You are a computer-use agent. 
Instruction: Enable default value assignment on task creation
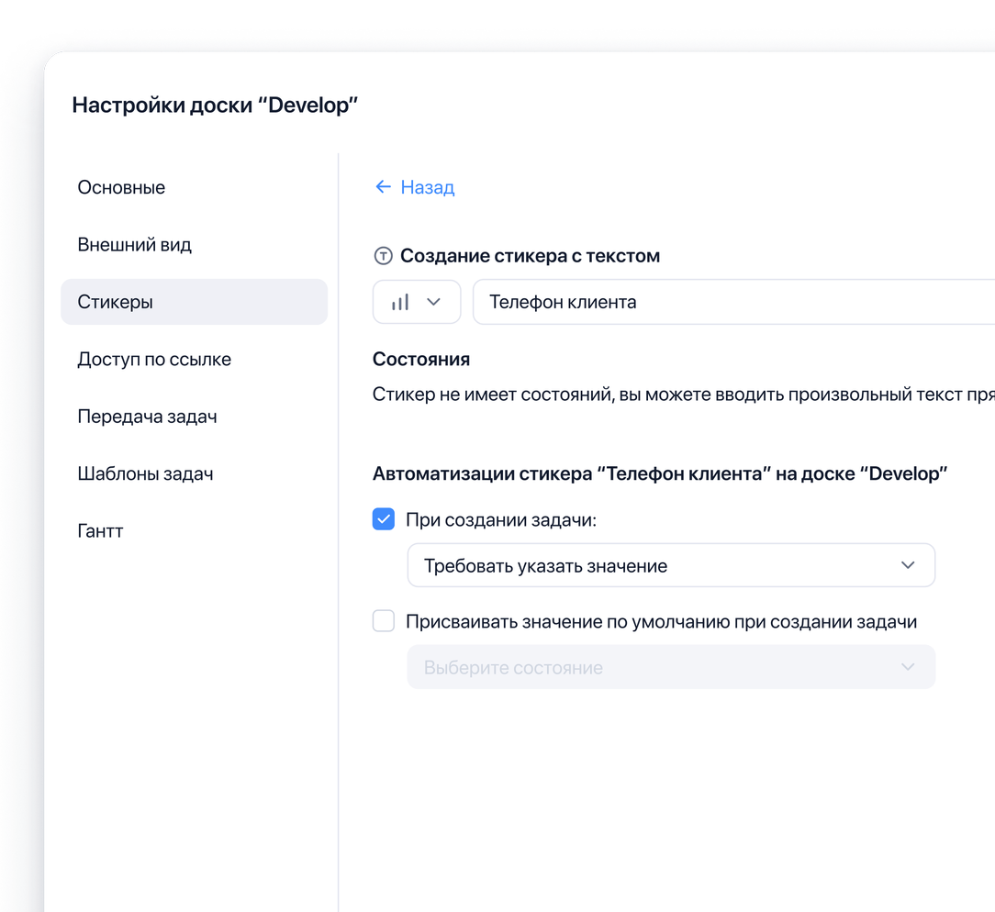click(x=383, y=620)
